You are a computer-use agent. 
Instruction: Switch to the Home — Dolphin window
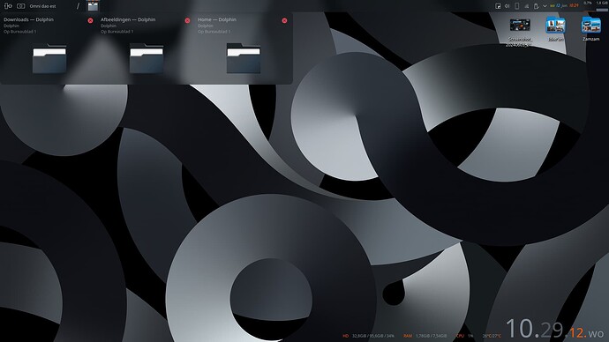pyautogui.click(x=243, y=48)
